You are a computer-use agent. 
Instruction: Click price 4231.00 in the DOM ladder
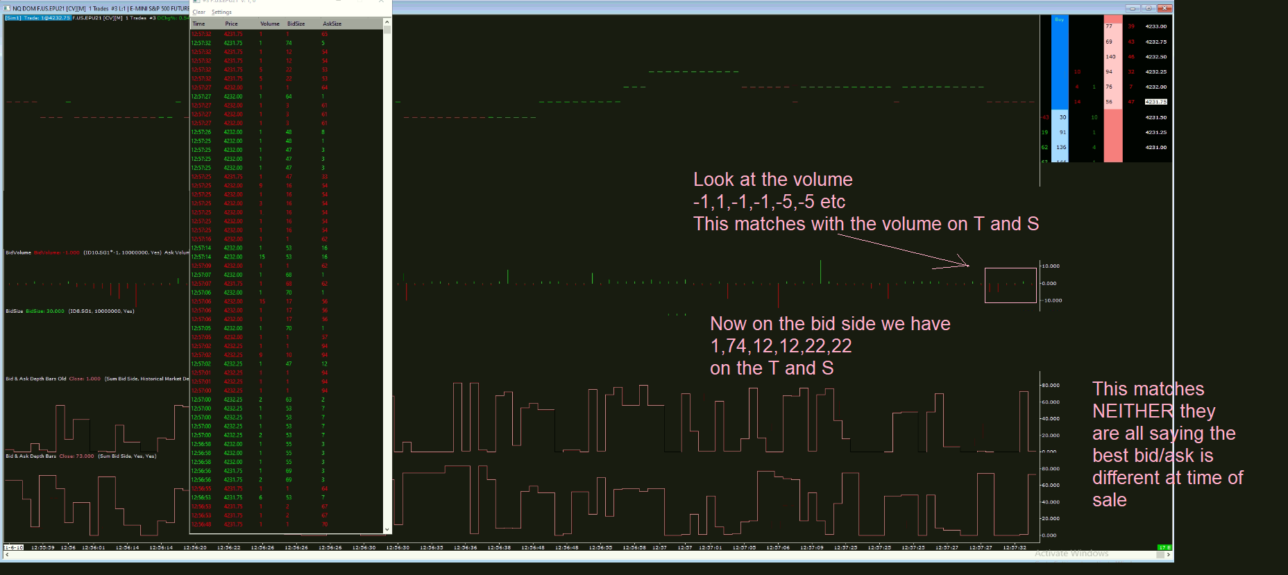(x=1156, y=147)
